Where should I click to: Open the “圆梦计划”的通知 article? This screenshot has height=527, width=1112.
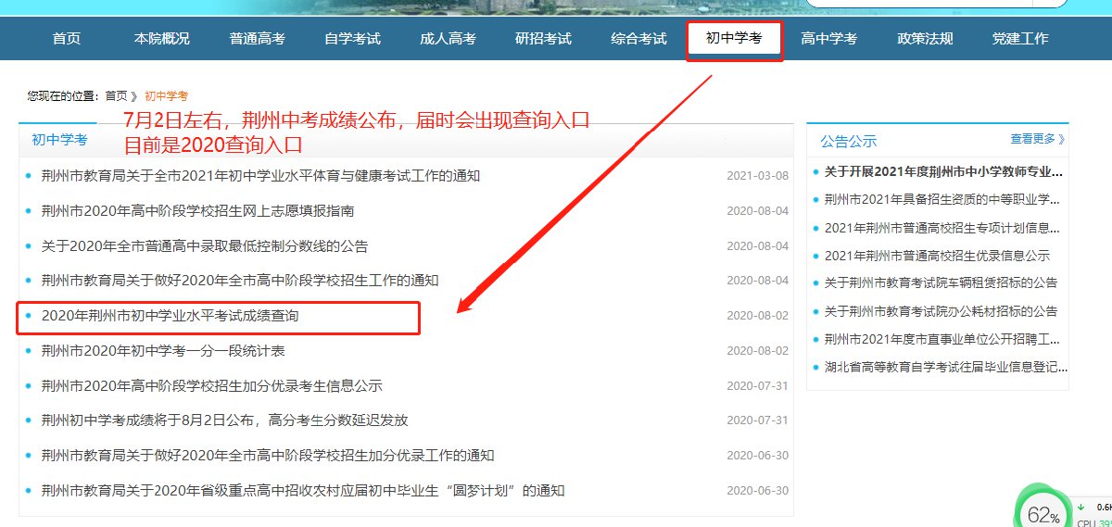click(302, 491)
